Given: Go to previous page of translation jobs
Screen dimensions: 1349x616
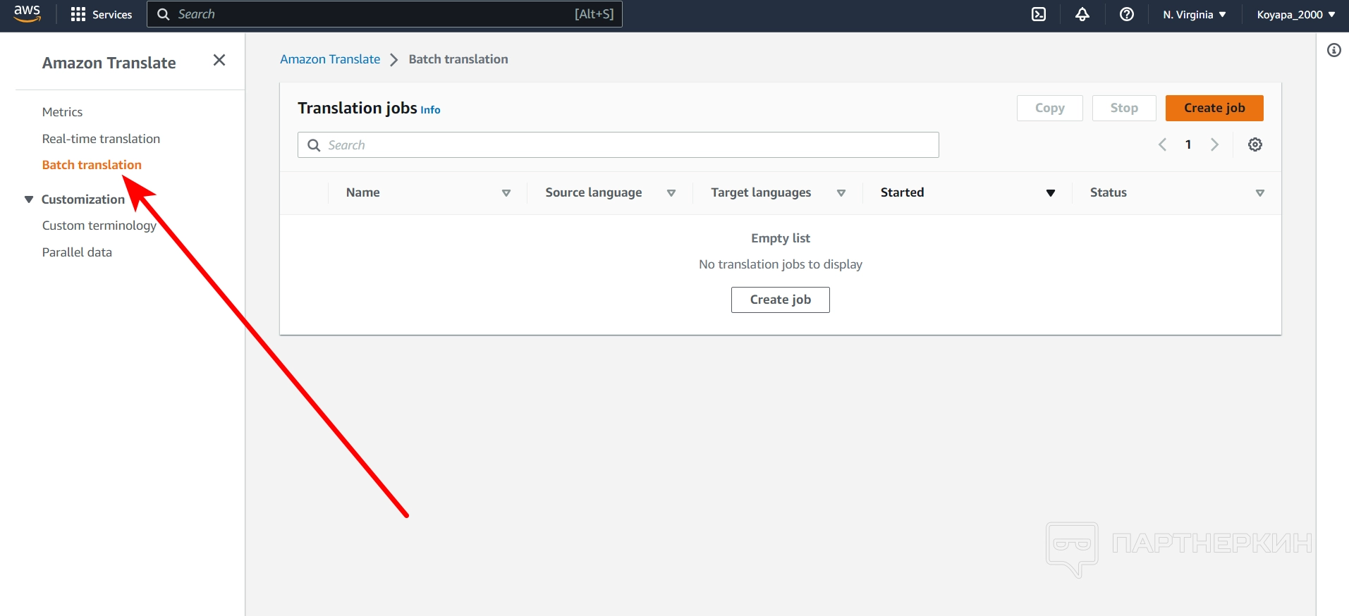Looking at the screenshot, I should point(1162,144).
